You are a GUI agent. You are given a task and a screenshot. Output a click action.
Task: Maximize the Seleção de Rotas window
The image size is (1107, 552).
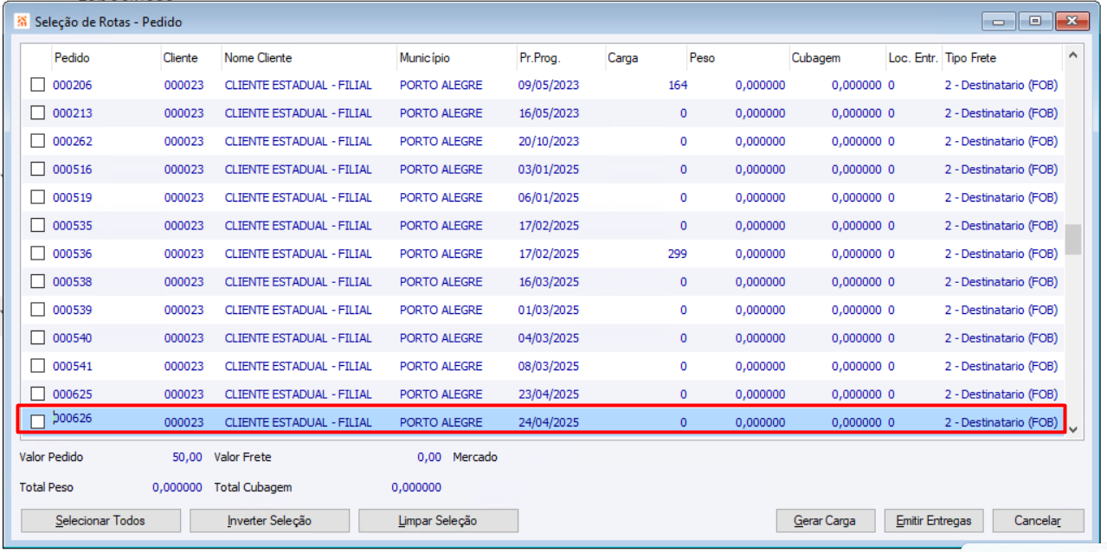tap(1035, 22)
